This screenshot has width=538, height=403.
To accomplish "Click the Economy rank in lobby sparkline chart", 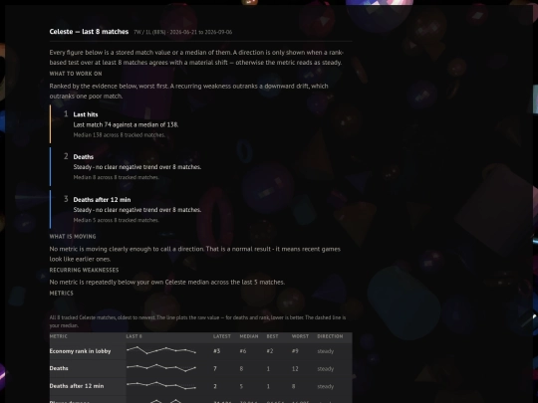I will point(161,350).
